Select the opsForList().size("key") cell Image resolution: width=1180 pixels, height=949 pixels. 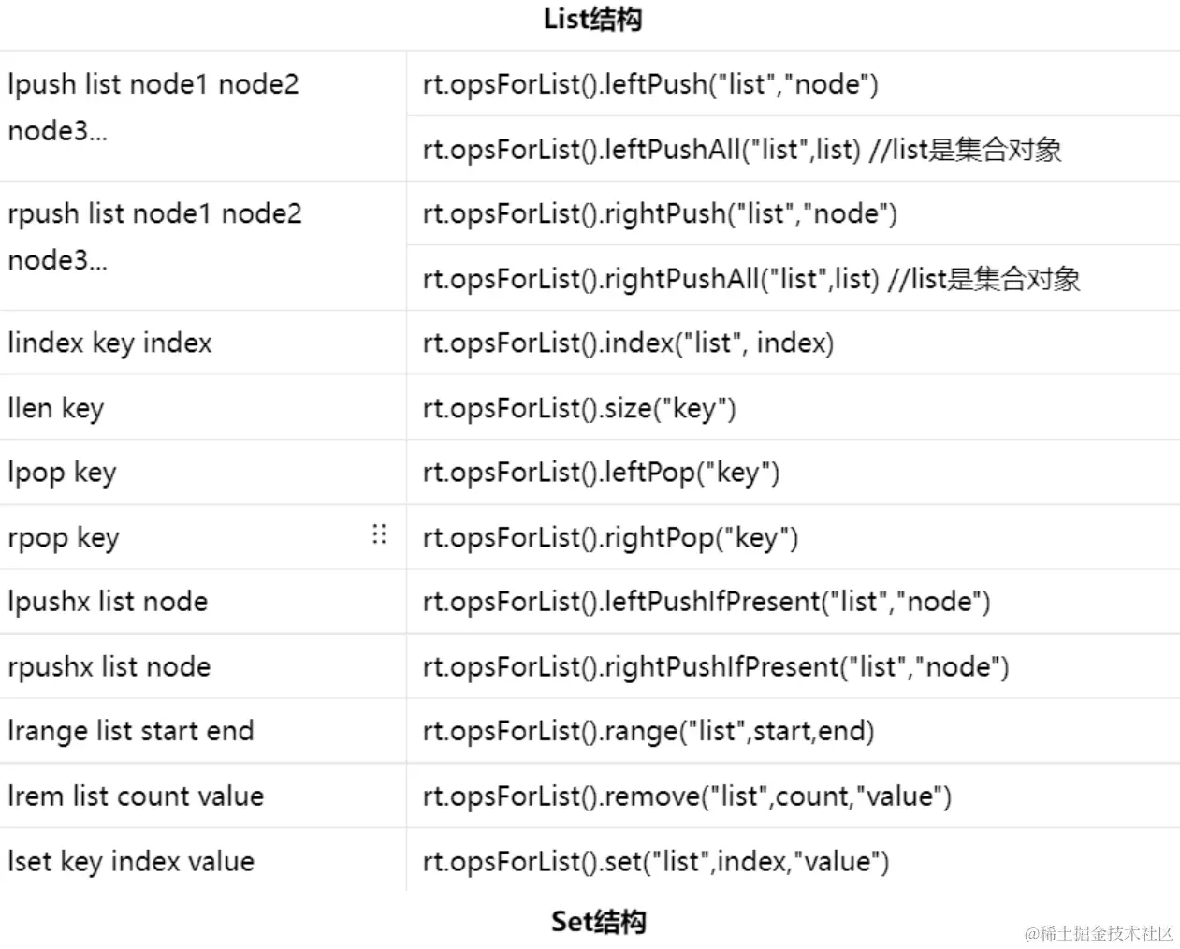point(579,408)
